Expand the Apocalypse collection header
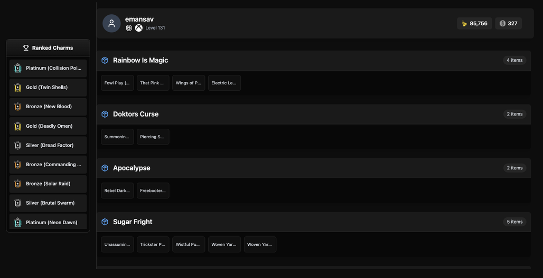Viewport: 543px width, 278px height. [313, 168]
